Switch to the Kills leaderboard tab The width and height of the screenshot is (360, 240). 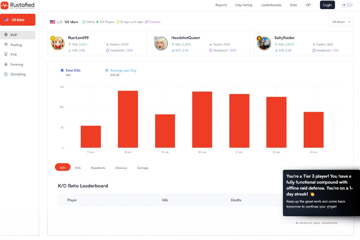78,168
